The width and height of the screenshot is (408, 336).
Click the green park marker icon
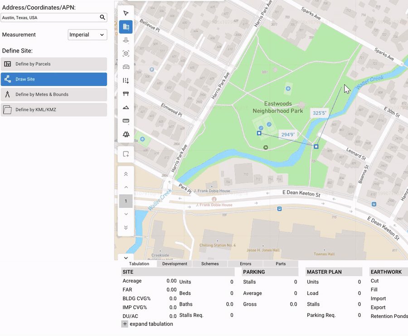[265, 148]
